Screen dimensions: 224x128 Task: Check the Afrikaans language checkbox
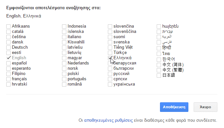(9, 26)
